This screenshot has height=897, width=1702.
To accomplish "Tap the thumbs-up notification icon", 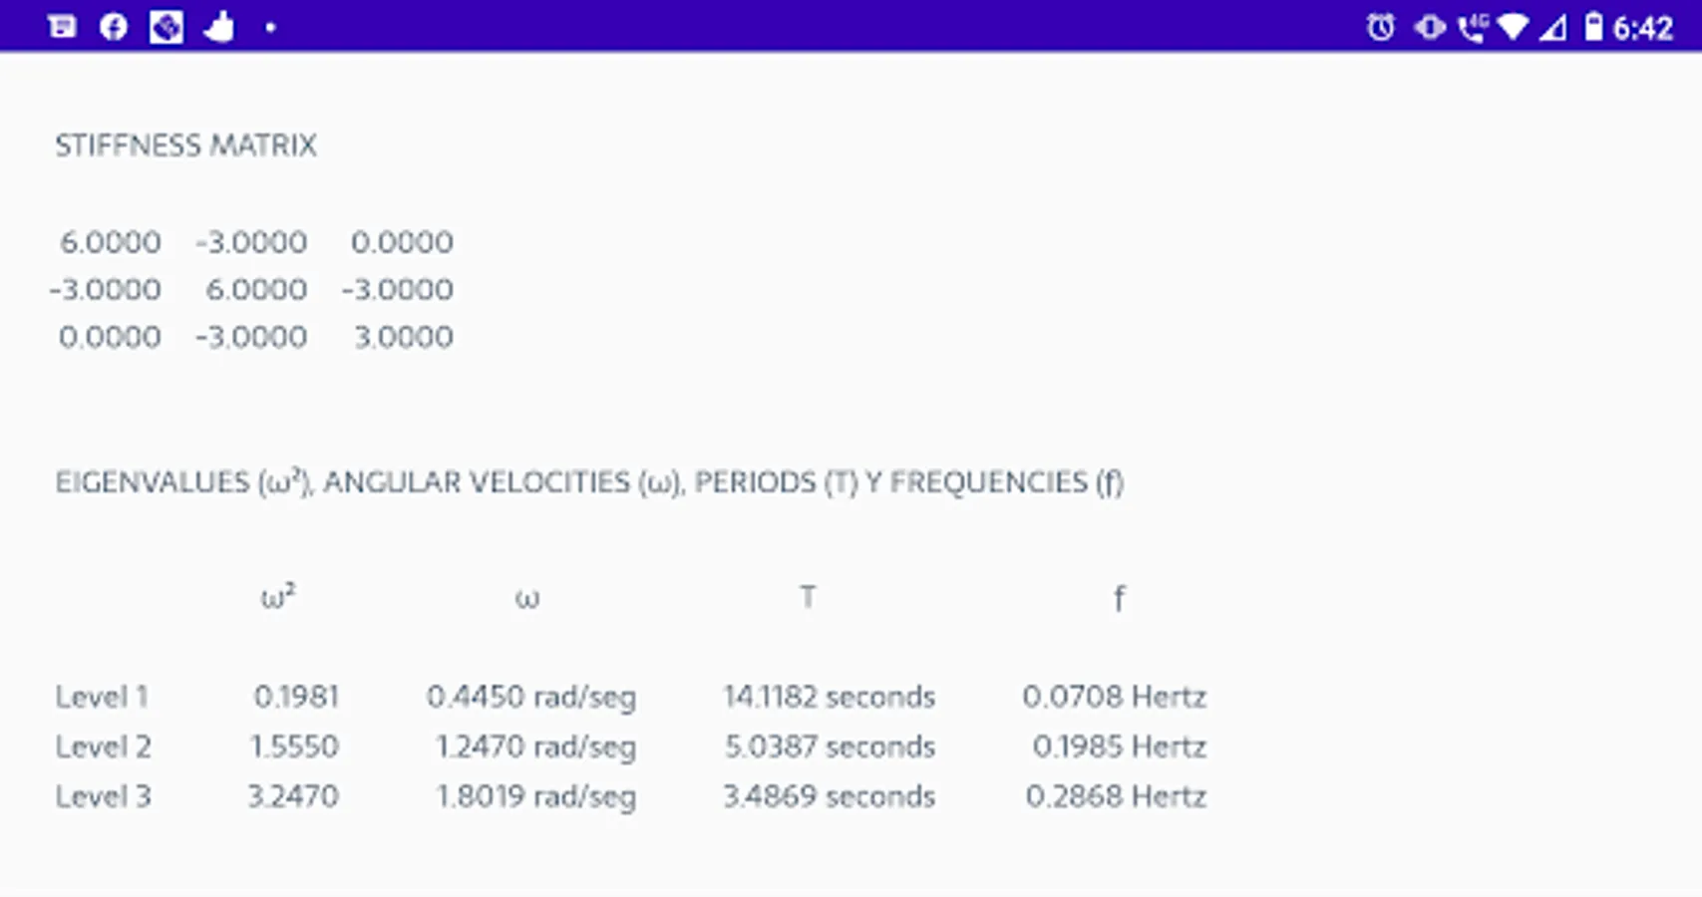I will [x=218, y=27].
